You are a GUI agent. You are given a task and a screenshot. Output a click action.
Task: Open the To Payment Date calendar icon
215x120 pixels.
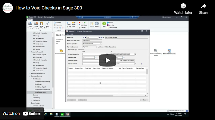click(x=123, y=58)
